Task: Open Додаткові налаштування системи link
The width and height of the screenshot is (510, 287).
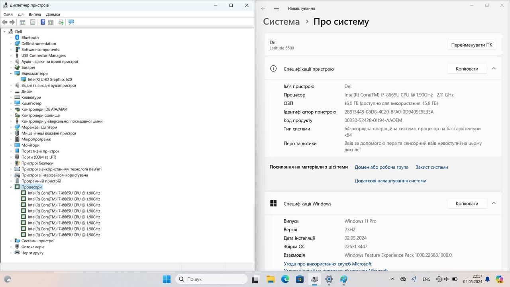Action: pos(390,181)
